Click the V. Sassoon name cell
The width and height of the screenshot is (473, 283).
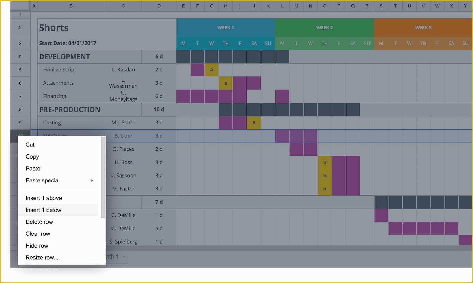[x=123, y=176]
